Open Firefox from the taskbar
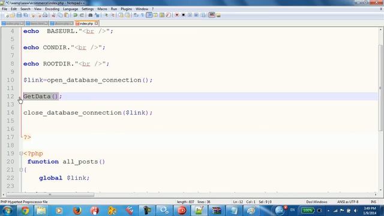Viewport: 384px width, 216px height. pos(77,211)
